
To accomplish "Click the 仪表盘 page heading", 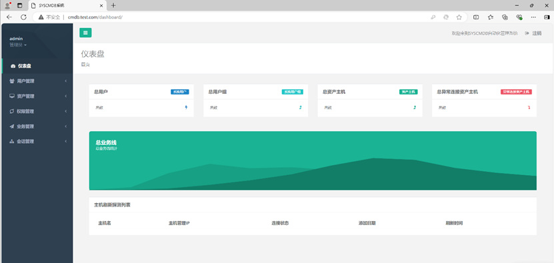I will (x=93, y=54).
